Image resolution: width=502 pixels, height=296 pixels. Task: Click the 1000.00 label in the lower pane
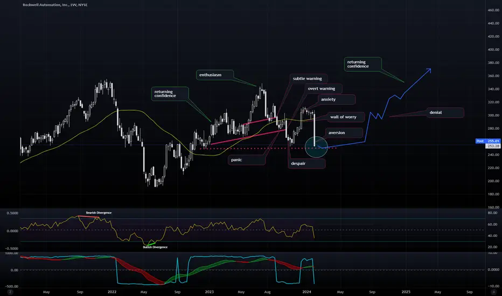click(x=11, y=253)
